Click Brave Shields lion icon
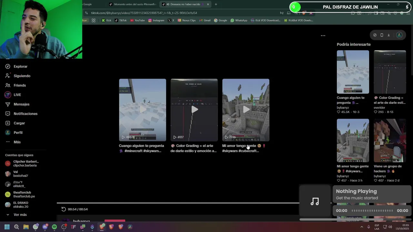 pos(304,13)
